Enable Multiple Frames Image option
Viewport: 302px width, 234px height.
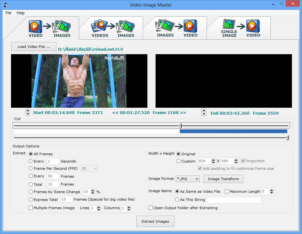click(x=31, y=208)
